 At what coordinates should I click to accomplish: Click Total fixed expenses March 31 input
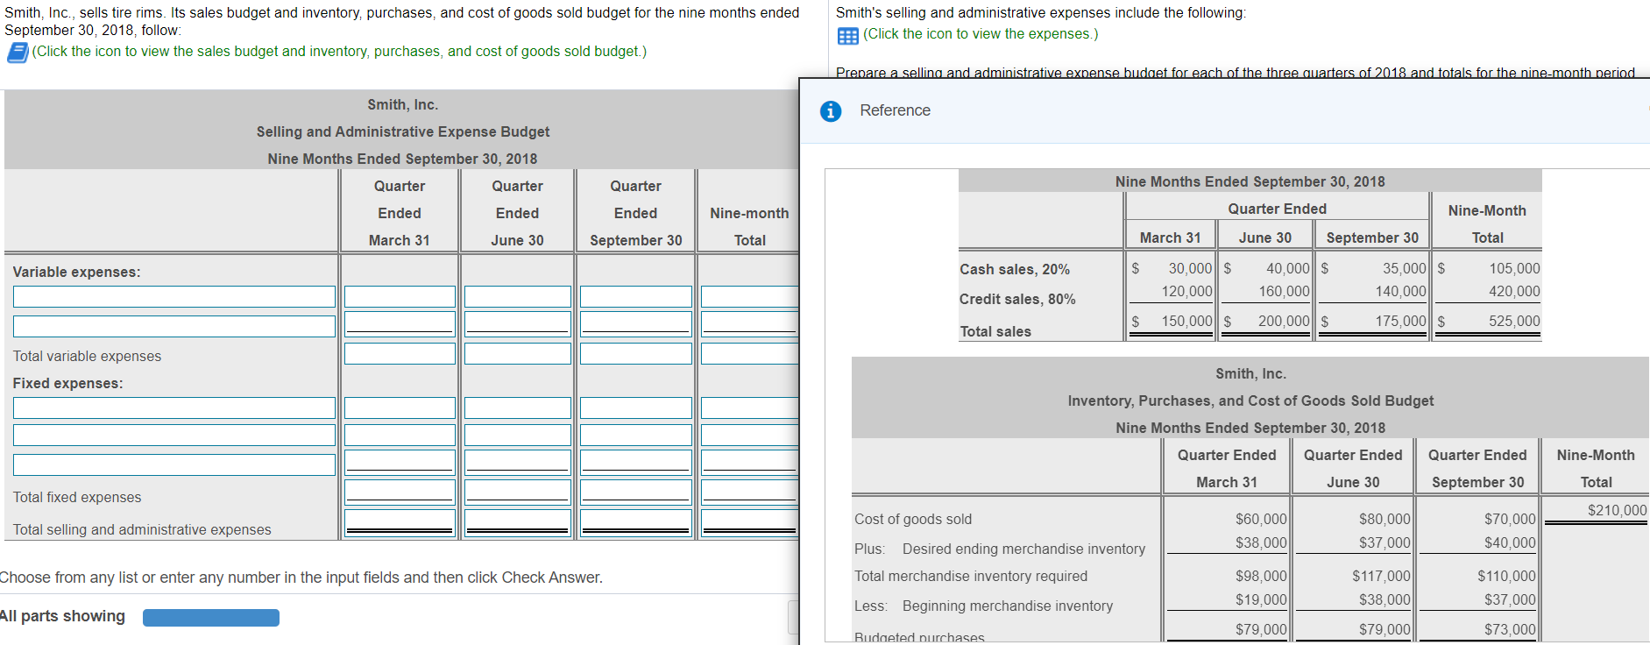400,493
